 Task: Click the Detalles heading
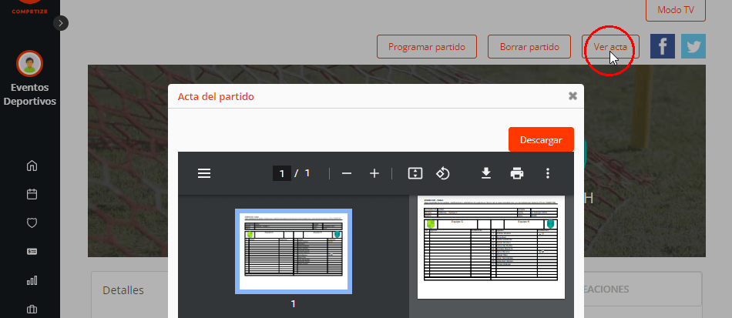[x=123, y=290]
